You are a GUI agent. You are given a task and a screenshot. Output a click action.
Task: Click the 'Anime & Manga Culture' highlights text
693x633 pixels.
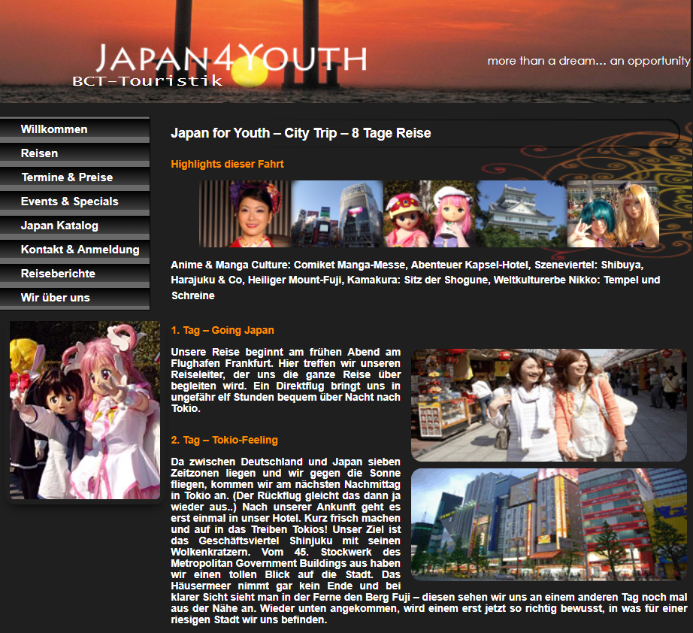[416, 280]
